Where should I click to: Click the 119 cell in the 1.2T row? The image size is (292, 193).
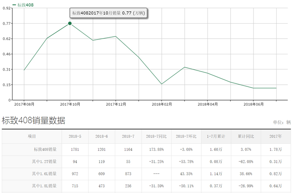click(101, 162)
